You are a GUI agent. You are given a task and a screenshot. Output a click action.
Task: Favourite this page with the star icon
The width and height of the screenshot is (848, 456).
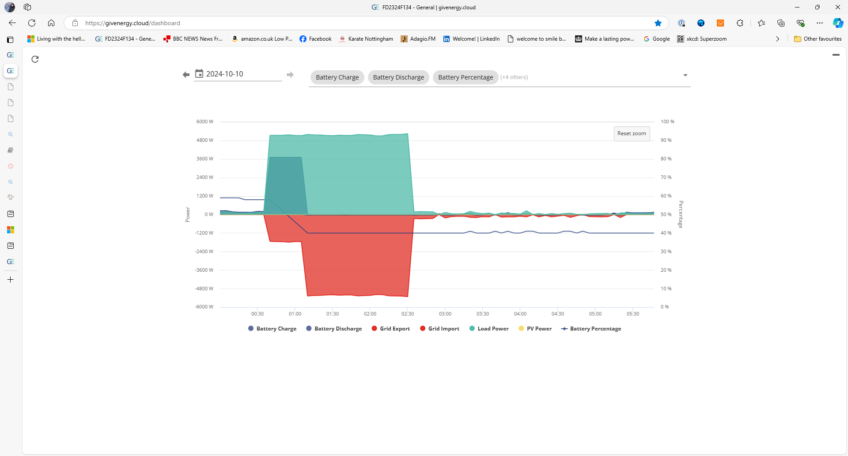tap(658, 23)
